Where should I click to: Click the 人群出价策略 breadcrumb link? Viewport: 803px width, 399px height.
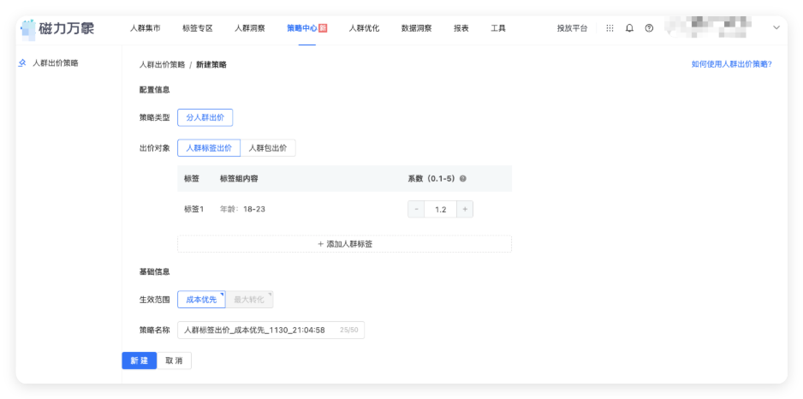click(163, 64)
